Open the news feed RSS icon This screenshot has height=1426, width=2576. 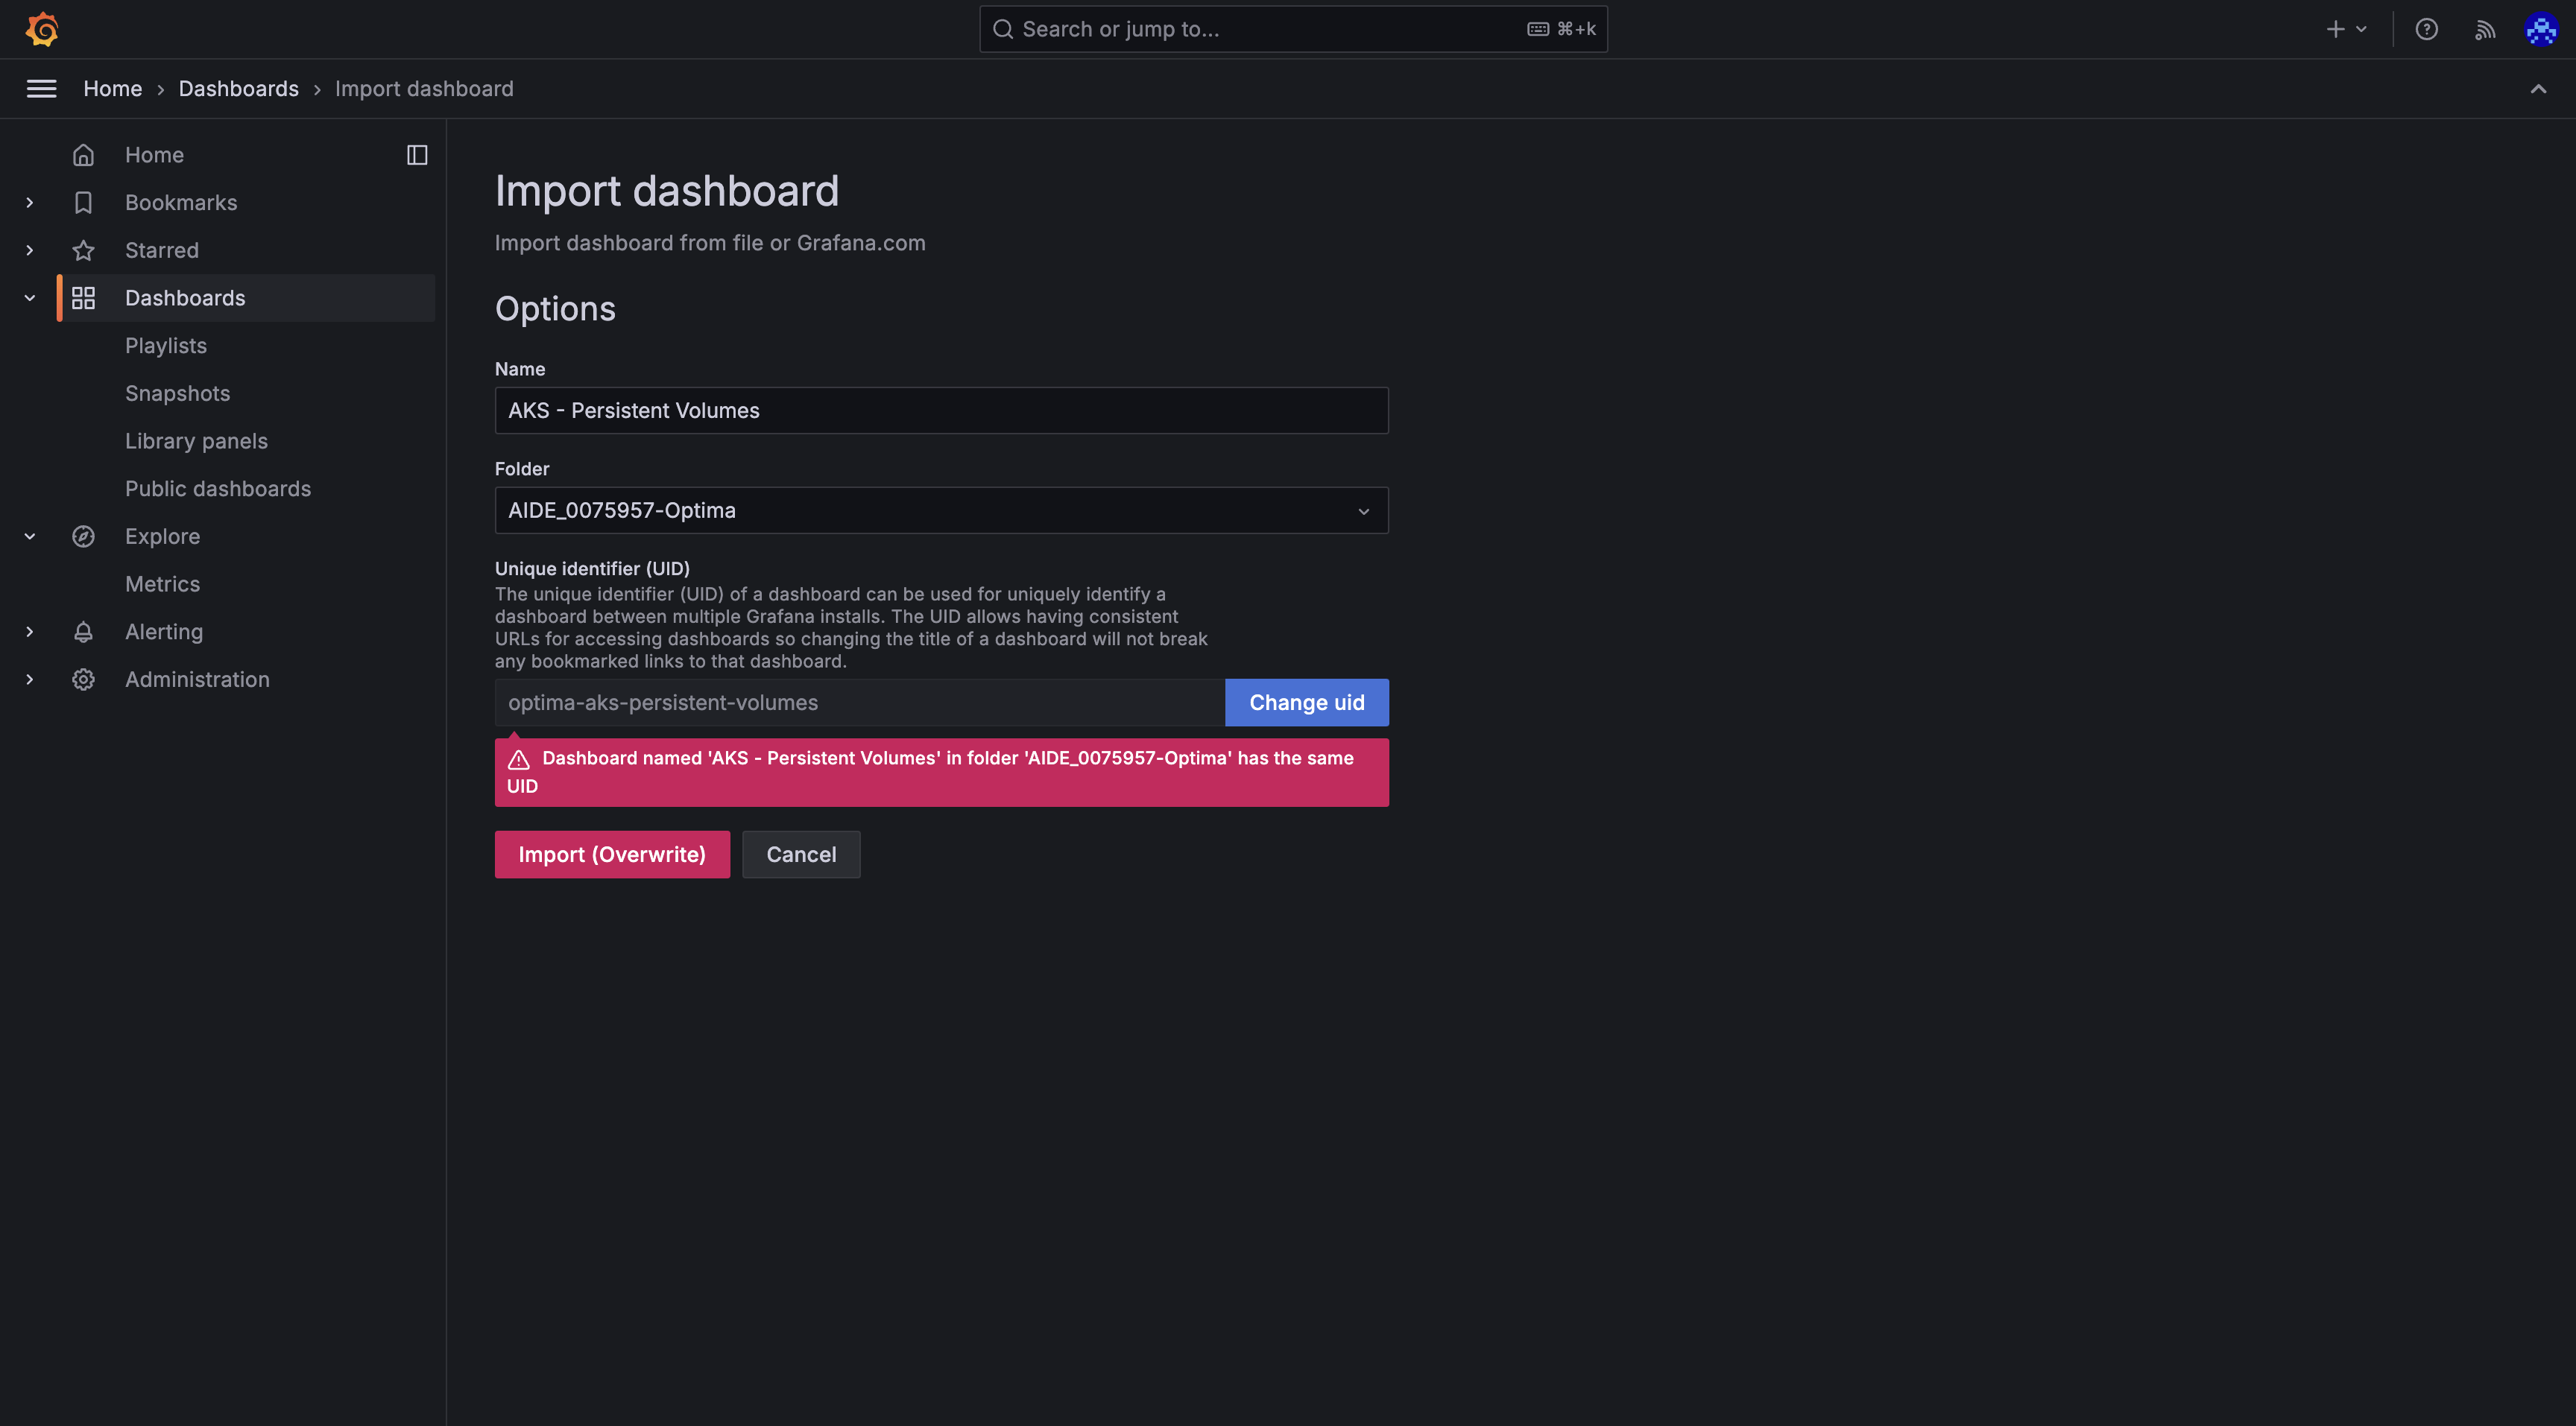click(x=2485, y=29)
